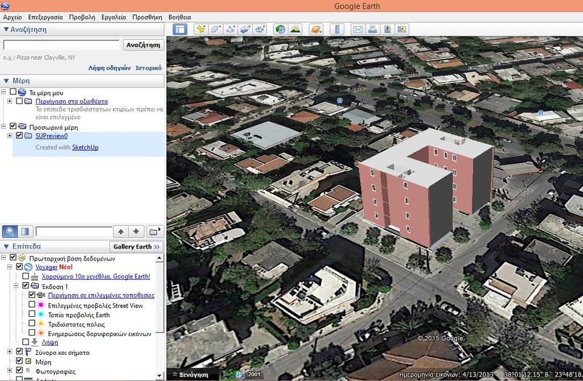Image resolution: width=583 pixels, height=381 pixels.
Task: Click in the search input field
Action: (61, 45)
